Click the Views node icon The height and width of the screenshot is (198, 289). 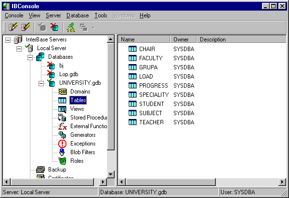coord(62,109)
